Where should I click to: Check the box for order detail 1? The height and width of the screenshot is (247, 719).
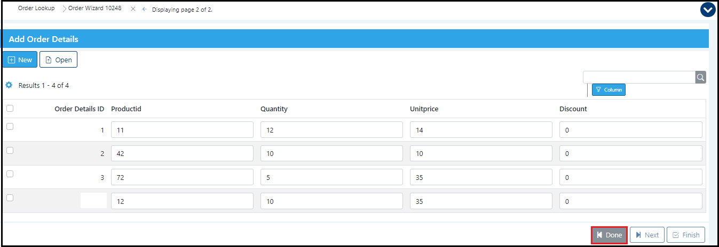[10, 127]
